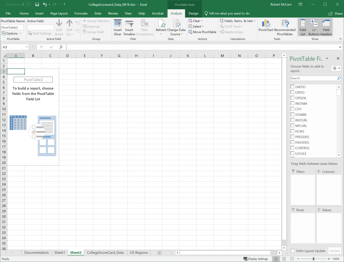The height and width of the screenshot is (262, 344).
Task: Refresh the PivotTable data
Action: click(161, 28)
